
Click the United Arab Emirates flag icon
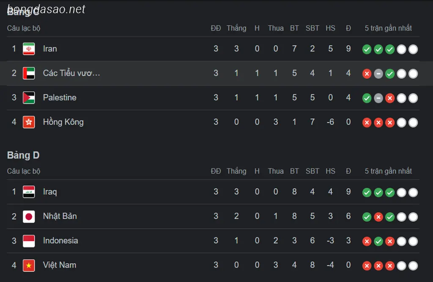pyautogui.click(x=29, y=73)
